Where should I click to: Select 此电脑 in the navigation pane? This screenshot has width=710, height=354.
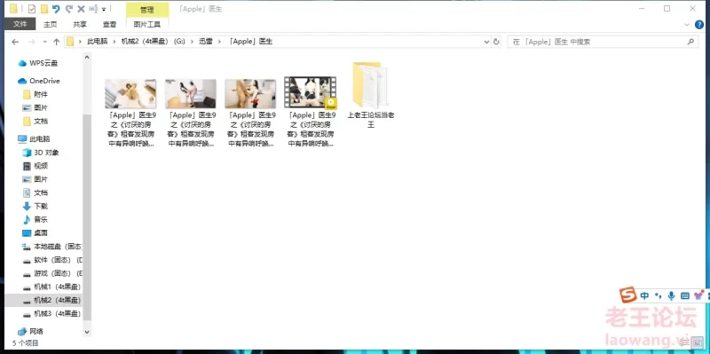click(34, 139)
